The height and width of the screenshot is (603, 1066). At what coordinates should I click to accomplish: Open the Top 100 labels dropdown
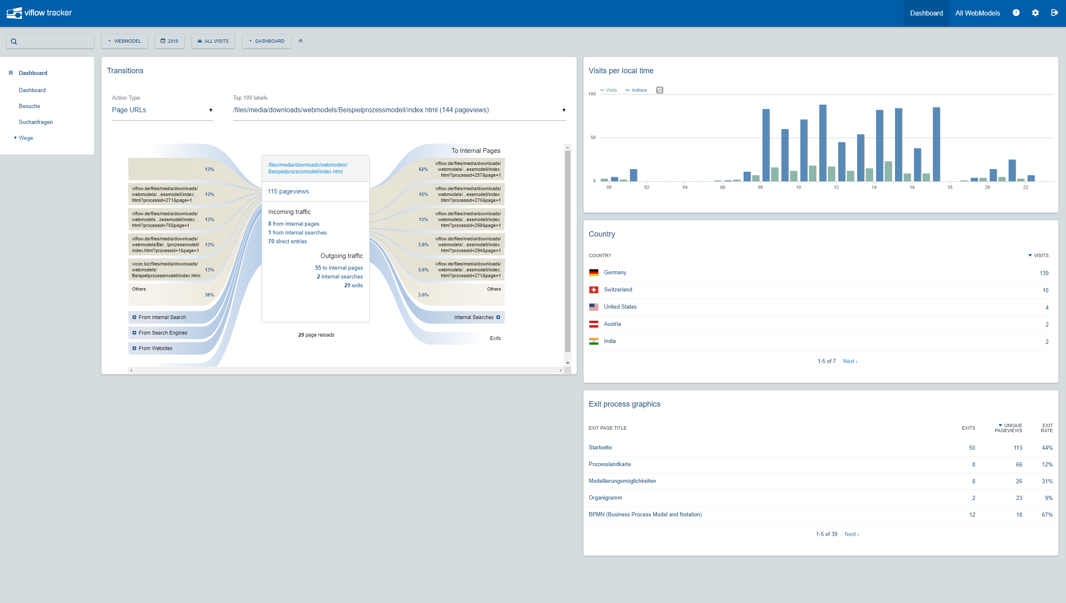pyautogui.click(x=399, y=110)
